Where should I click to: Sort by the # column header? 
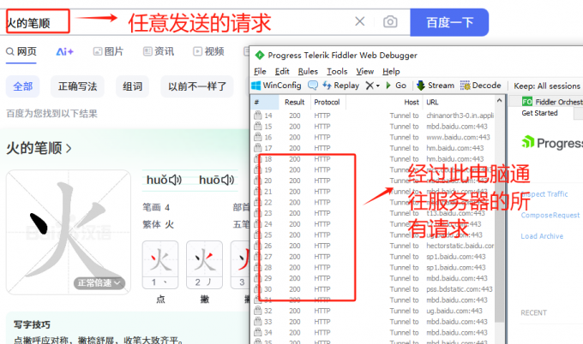tap(265, 102)
